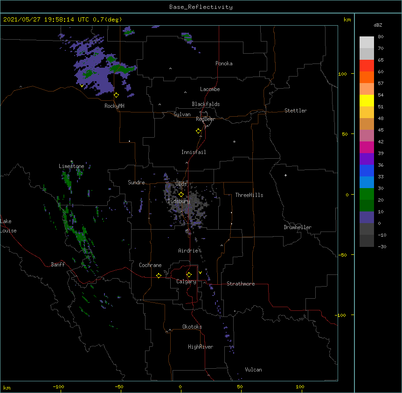Click the Olds label
This screenshot has width=402, height=393.
coord(181,184)
